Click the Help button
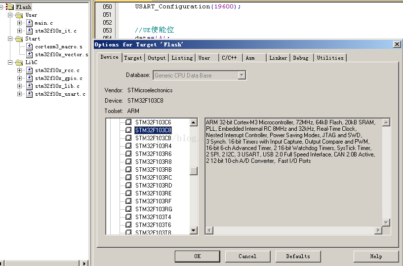The image size is (403, 266). (376, 256)
